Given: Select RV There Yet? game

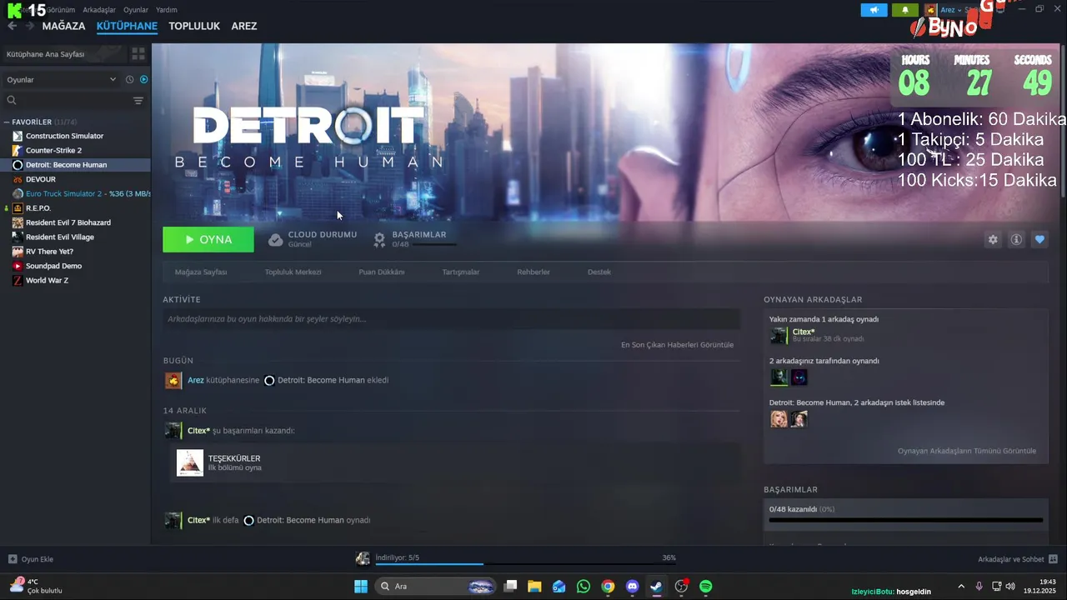Looking at the screenshot, I should (49, 252).
